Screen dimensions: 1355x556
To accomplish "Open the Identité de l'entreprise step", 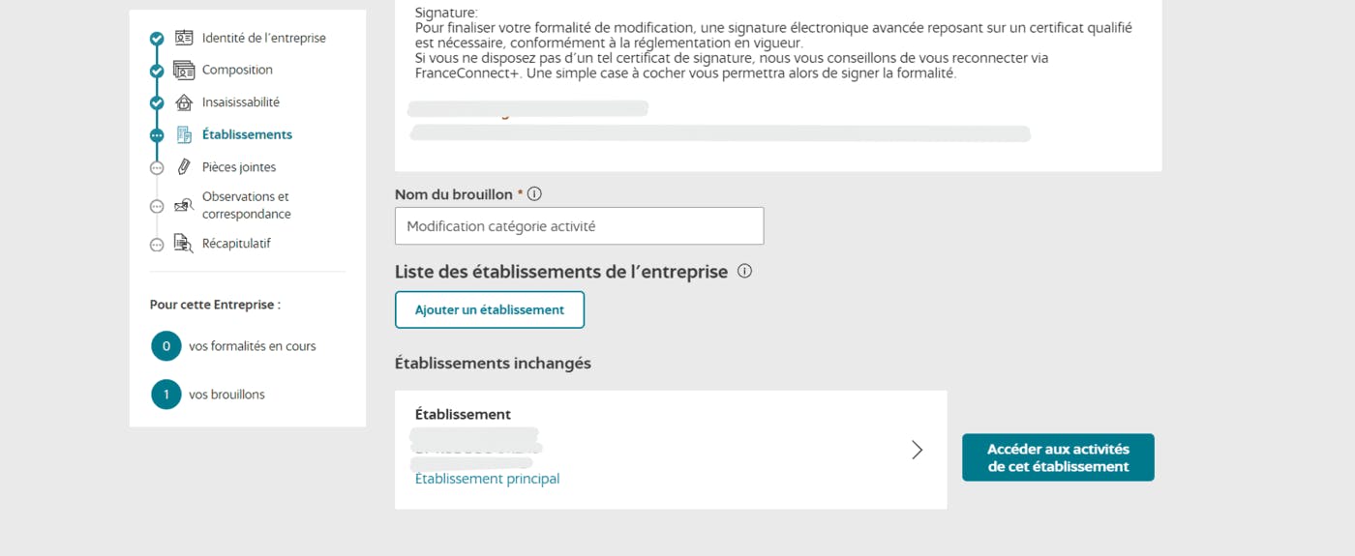I will [263, 39].
